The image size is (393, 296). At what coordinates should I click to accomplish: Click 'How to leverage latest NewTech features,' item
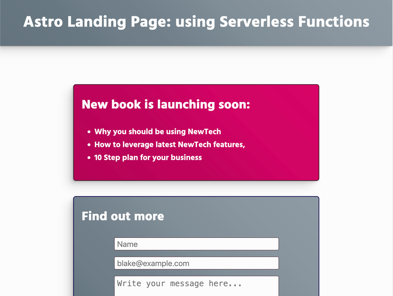170,145
